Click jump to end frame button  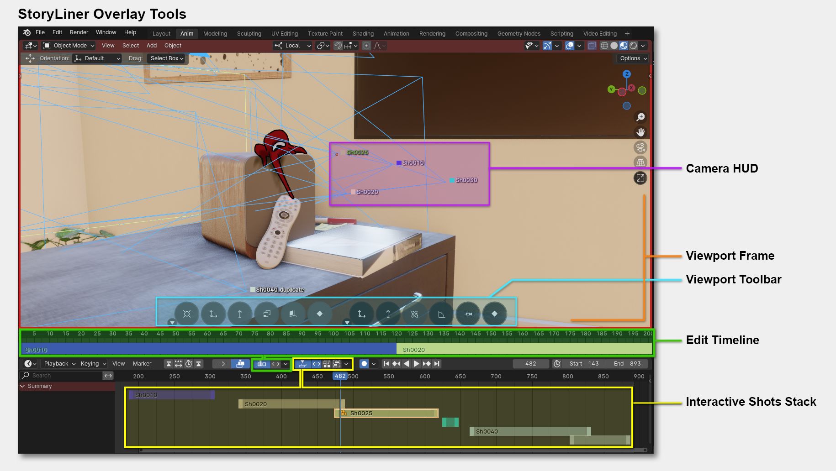click(x=437, y=364)
